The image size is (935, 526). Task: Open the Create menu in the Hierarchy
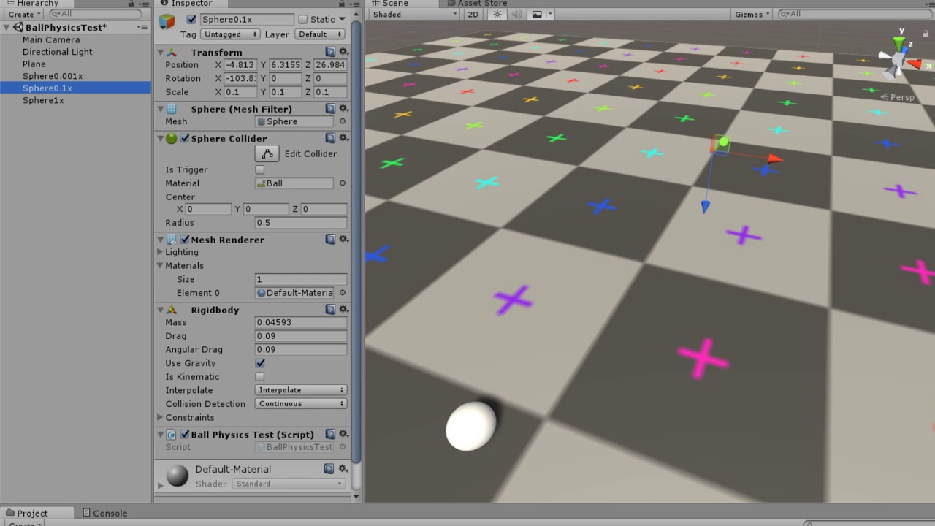pos(22,14)
